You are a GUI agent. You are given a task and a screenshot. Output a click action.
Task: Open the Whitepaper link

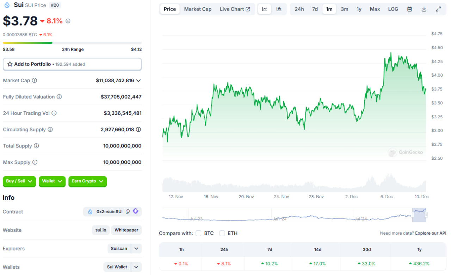[x=126, y=230]
